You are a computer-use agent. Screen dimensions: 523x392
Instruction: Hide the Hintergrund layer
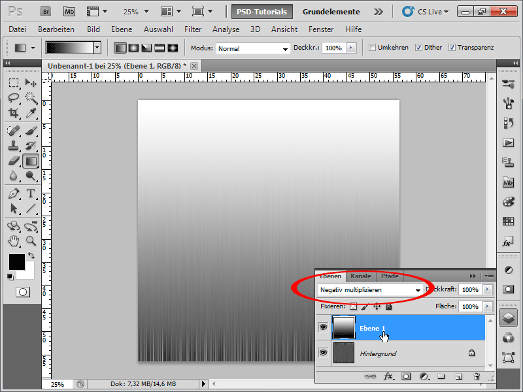click(323, 352)
